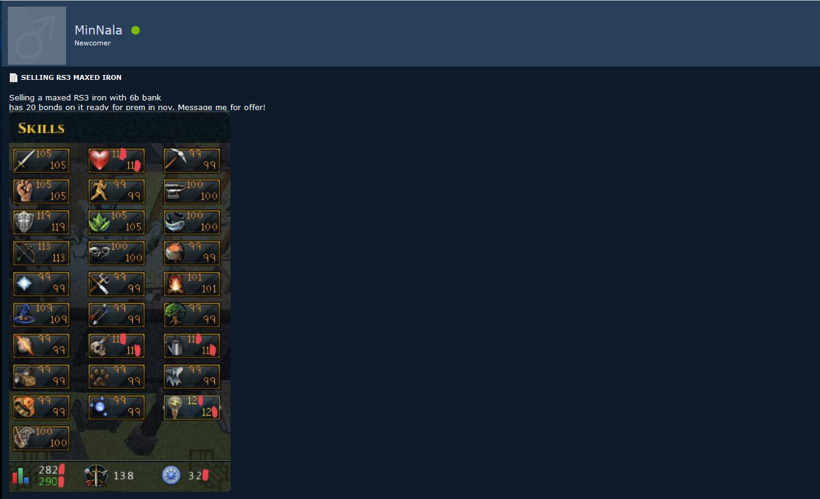Click the Invention lightbulb skill icon
The image size is (820, 499).
tap(175, 407)
